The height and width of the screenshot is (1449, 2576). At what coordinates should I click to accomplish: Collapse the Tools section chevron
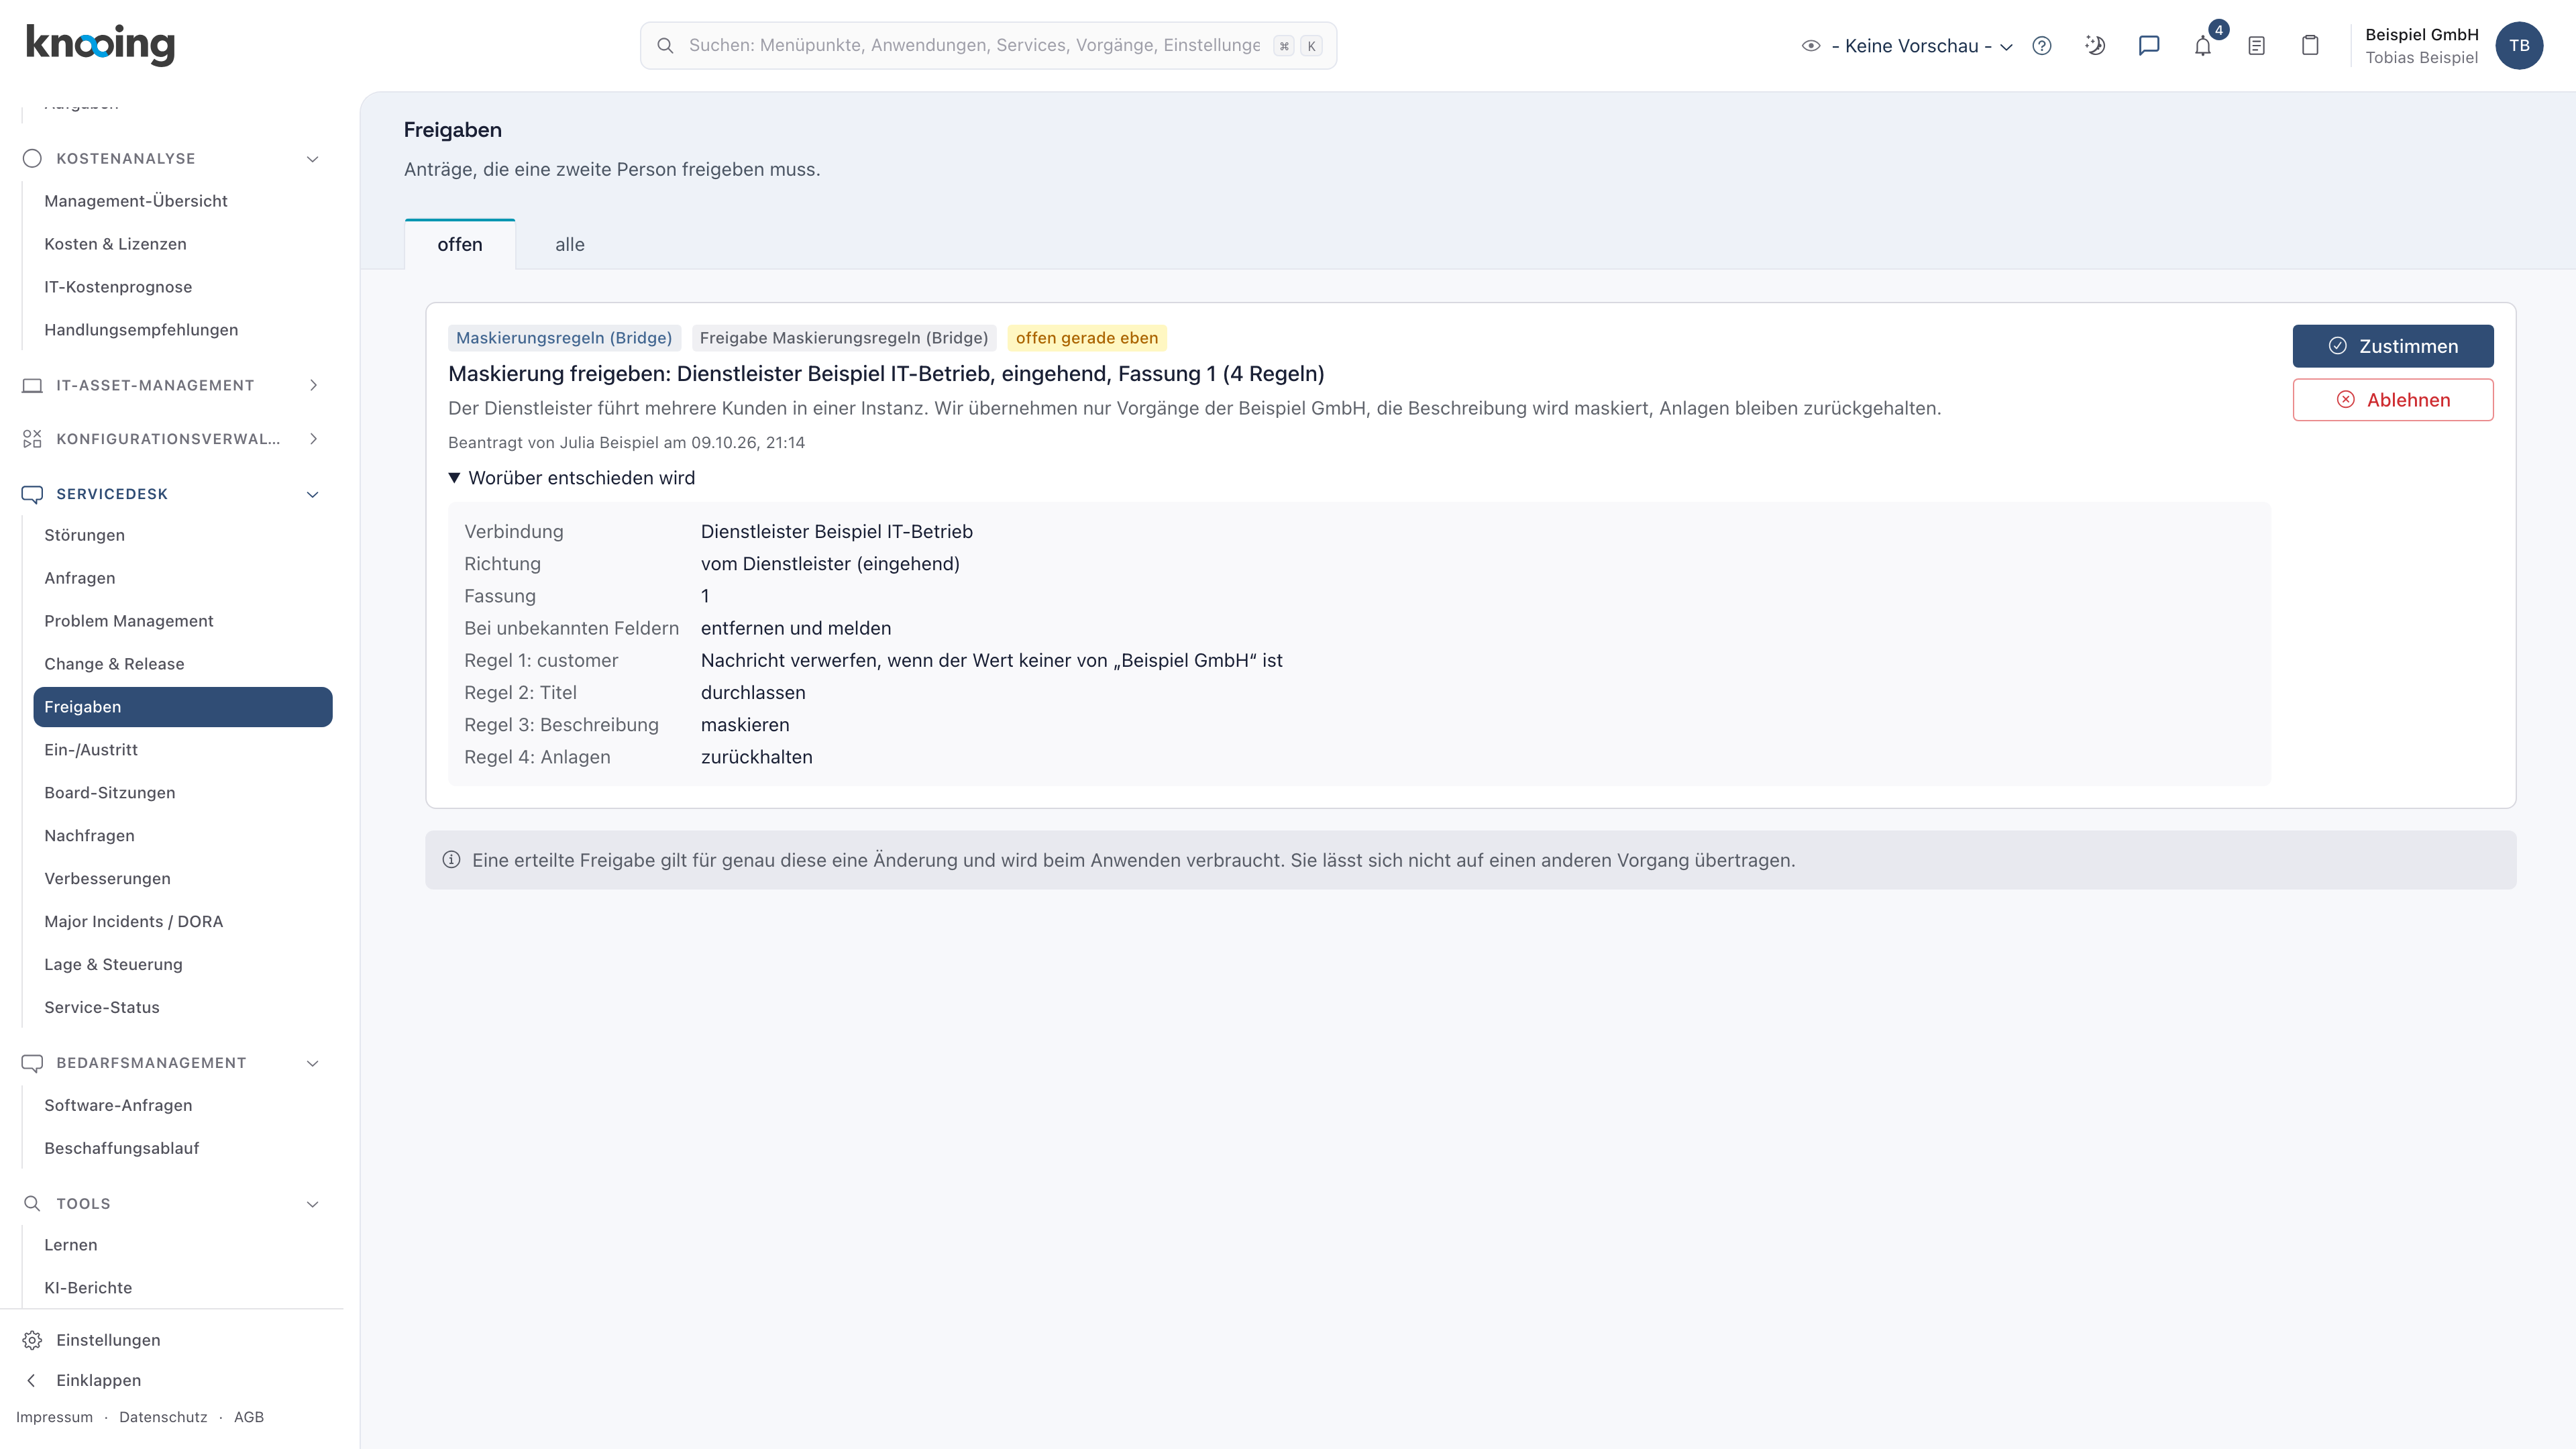(x=313, y=1204)
